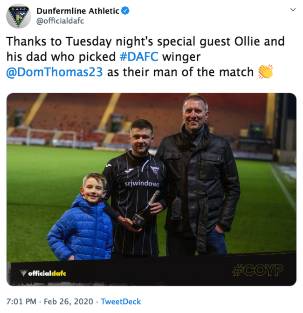Screen dimensions: 303x313
Task: Open the tweet options chevron menu
Action: pos(292,10)
